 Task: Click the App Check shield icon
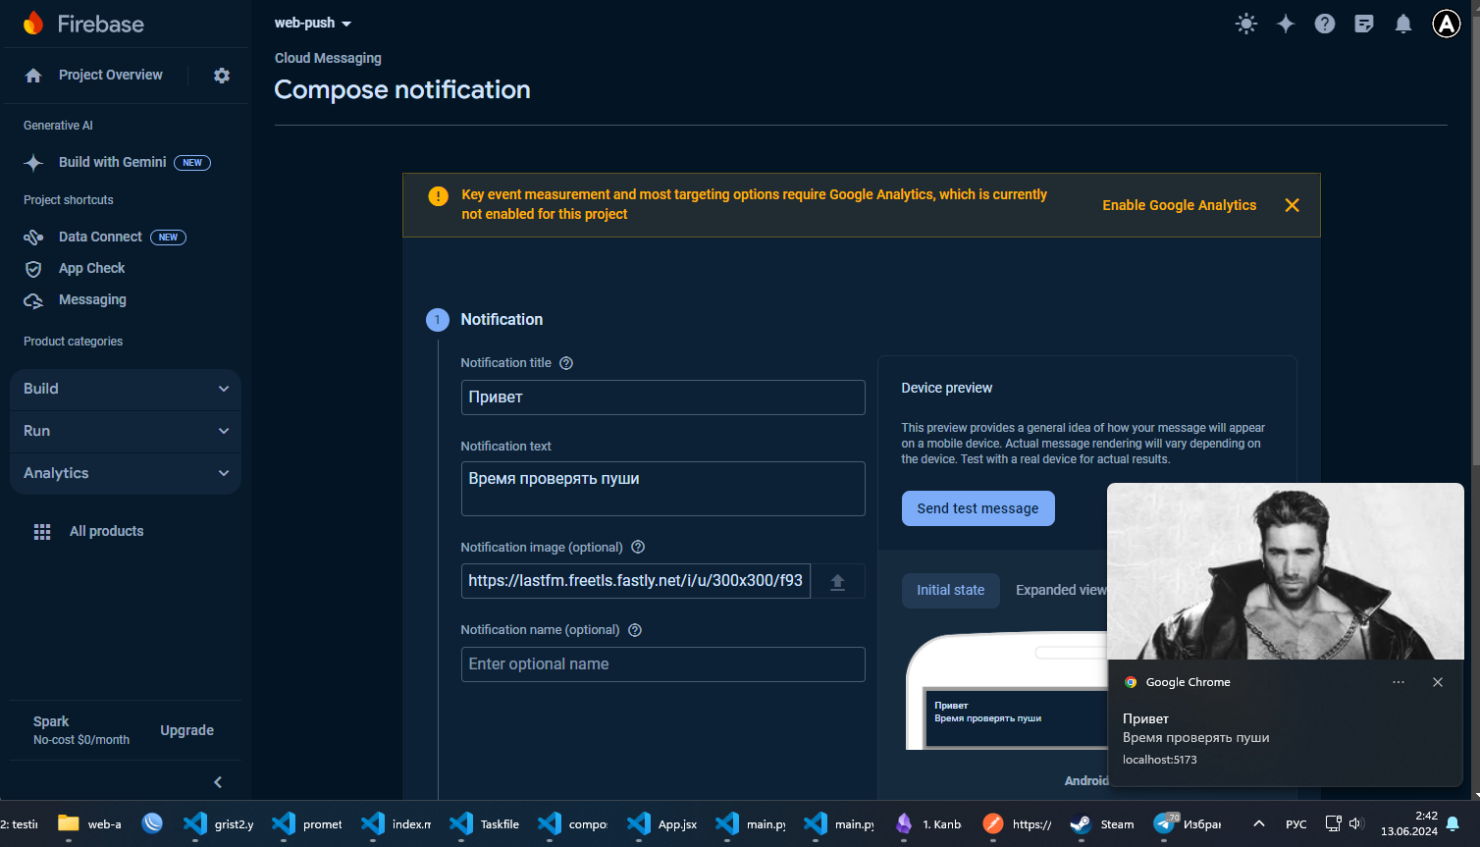coord(33,269)
